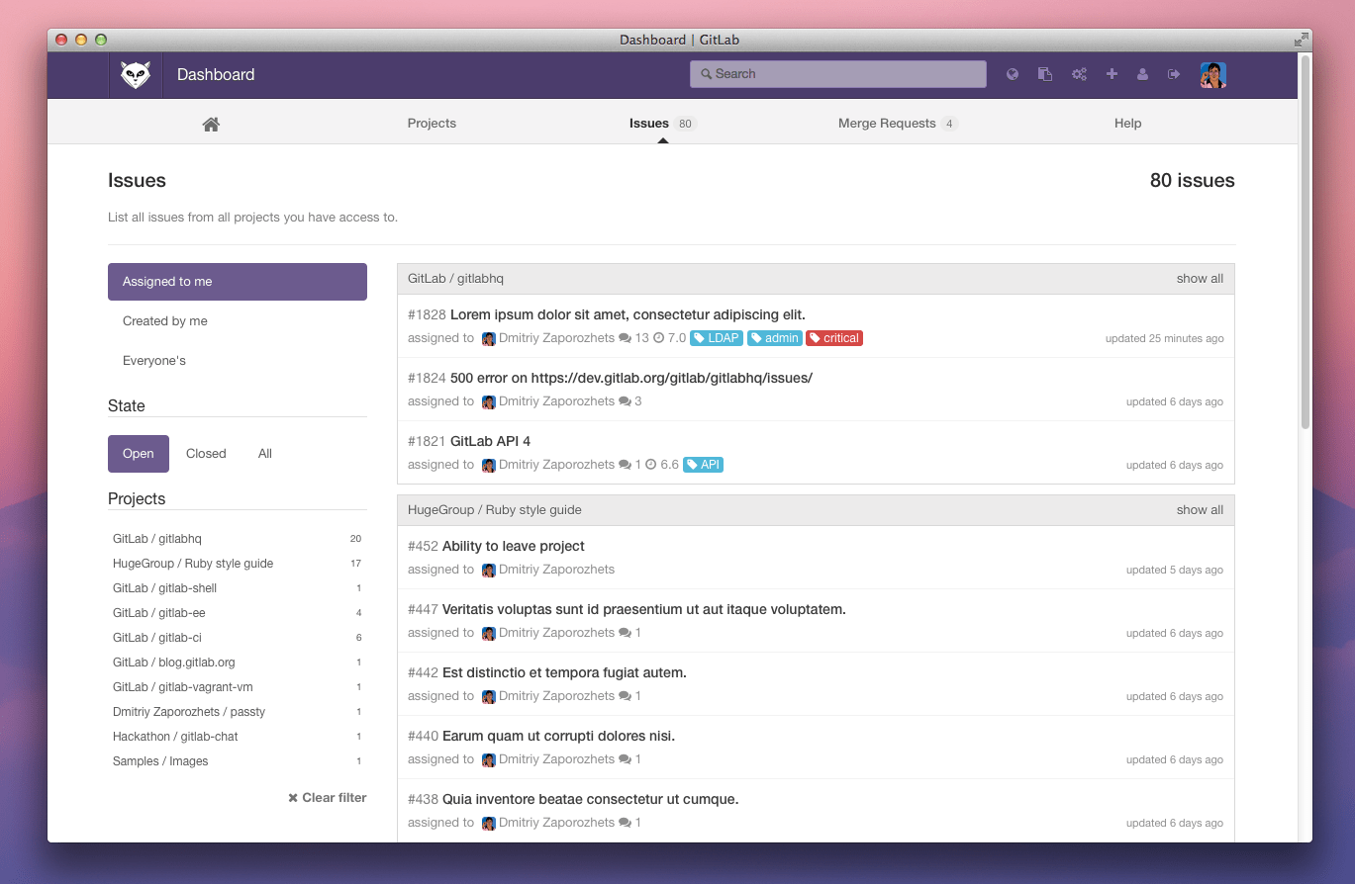
Task: Click show all for HugeGroup / Ruby style guide
Action: [x=1199, y=509]
